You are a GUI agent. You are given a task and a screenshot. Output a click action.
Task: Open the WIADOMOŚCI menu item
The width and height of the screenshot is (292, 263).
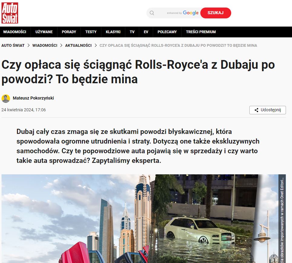pyautogui.click(x=15, y=32)
